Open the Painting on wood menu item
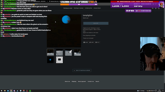165x92 pixels. click(68, 8)
